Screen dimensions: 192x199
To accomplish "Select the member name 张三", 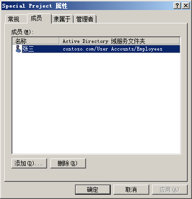I will (x=28, y=49).
